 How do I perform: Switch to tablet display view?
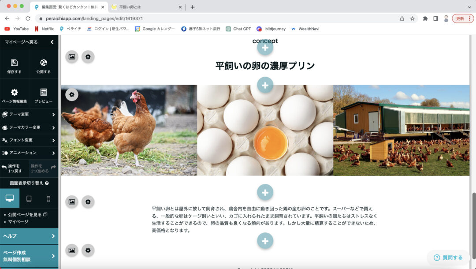pyautogui.click(x=29, y=198)
